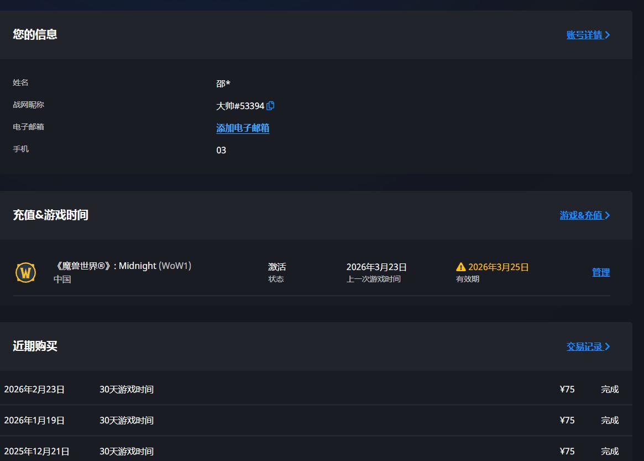View the 交易记录 transaction history link
This screenshot has width=644, height=461.
tap(584, 346)
